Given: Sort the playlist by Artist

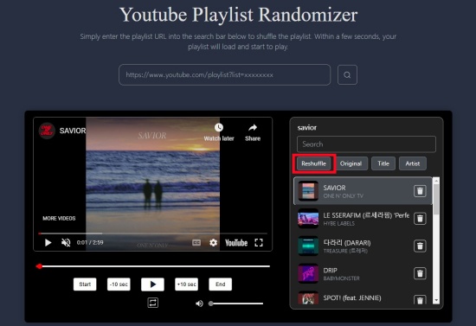Looking at the screenshot, I should [x=413, y=163].
